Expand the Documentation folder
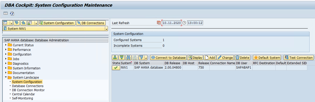The image size is (315, 102). pyautogui.click(x=6, y=73)
